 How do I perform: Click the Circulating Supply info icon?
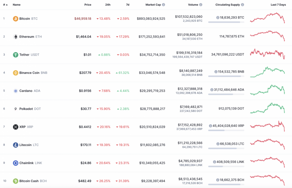click(242, 5)
